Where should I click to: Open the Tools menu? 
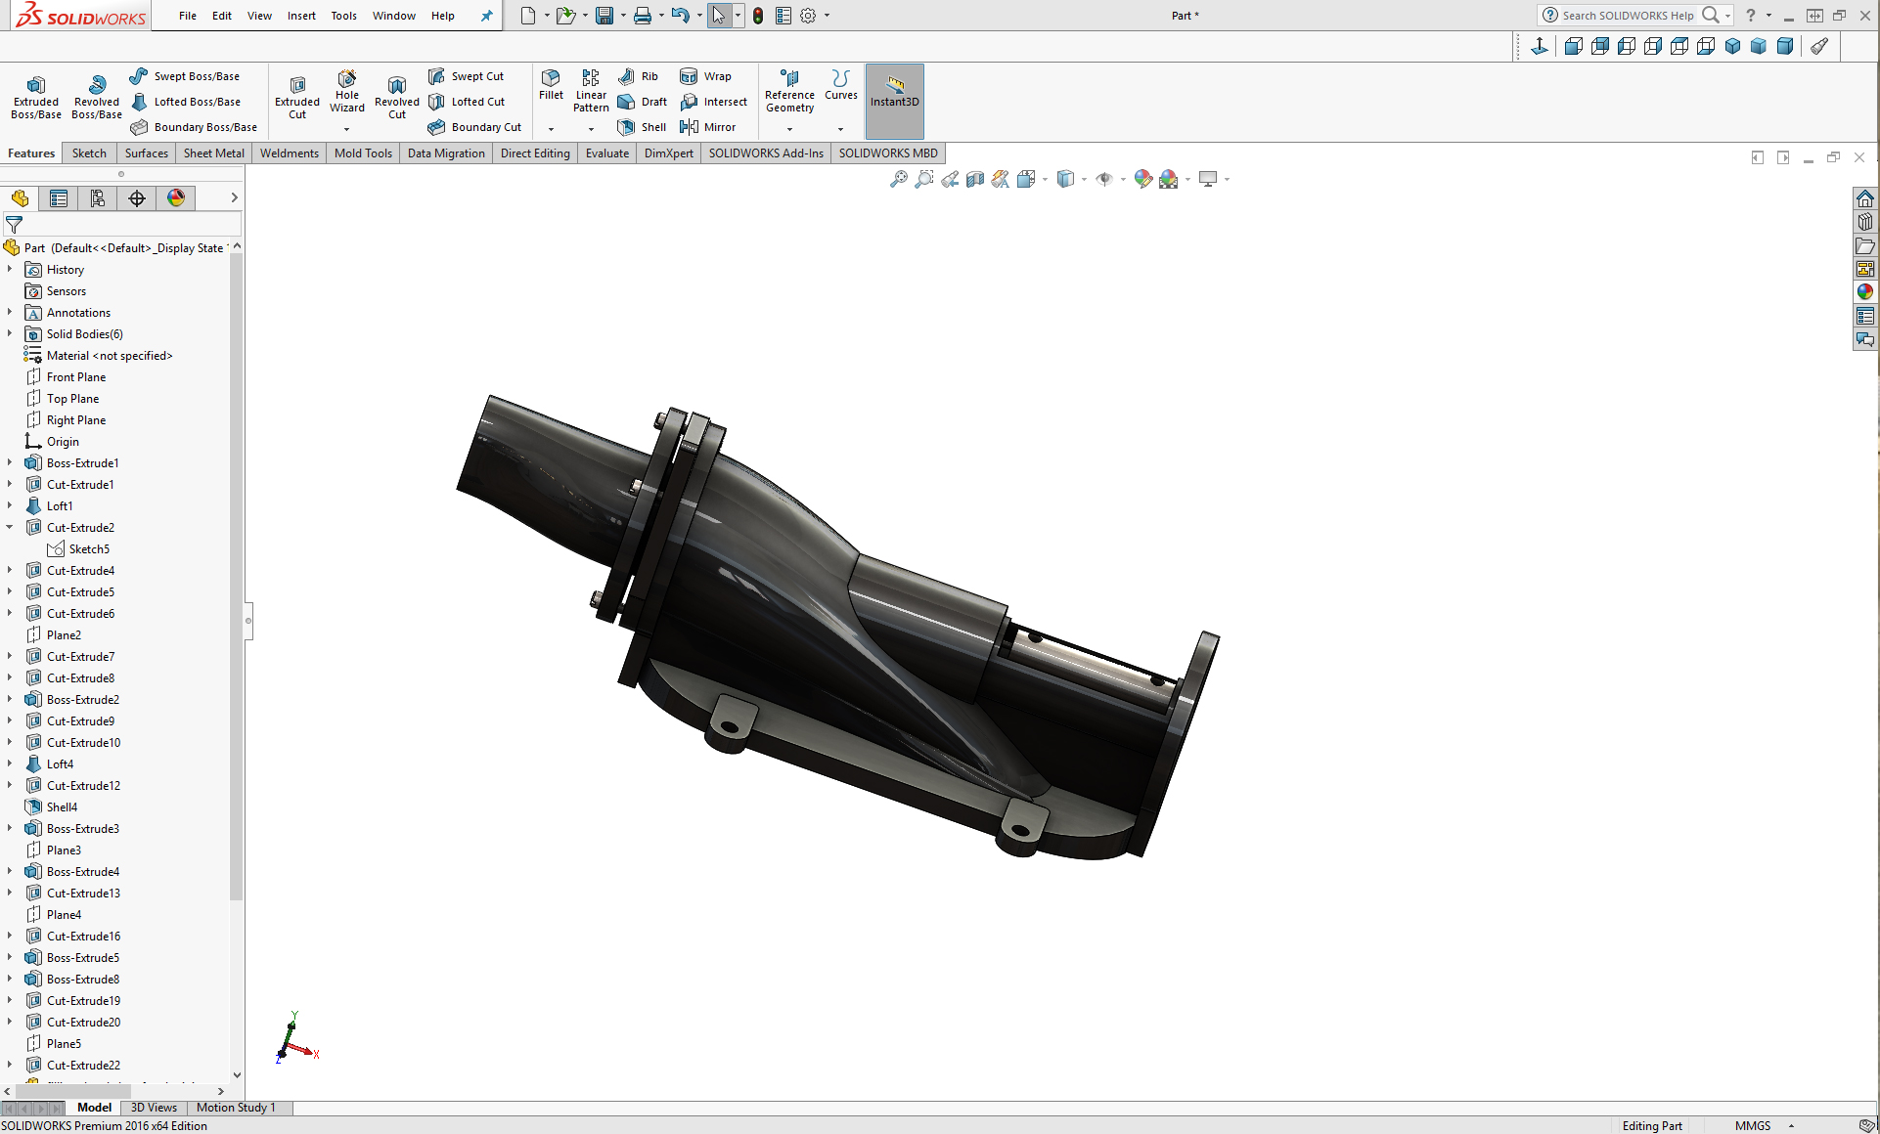click(x=343, y=16)
